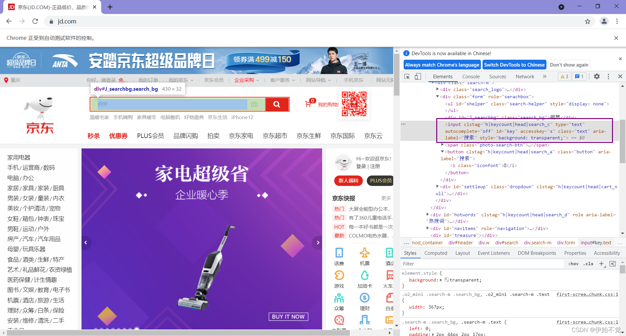Click the red search magnifier button
This screenshot has width=626, height=336.
click(277, 104)
